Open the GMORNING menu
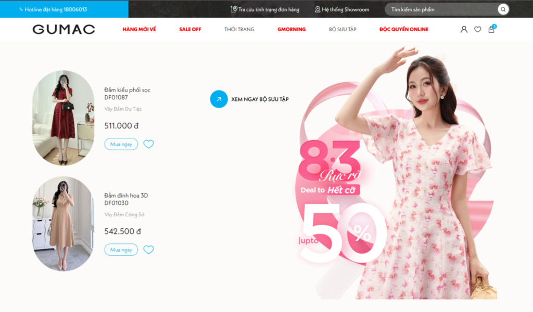Screen dimensions: 533x312 pos(291,30)
